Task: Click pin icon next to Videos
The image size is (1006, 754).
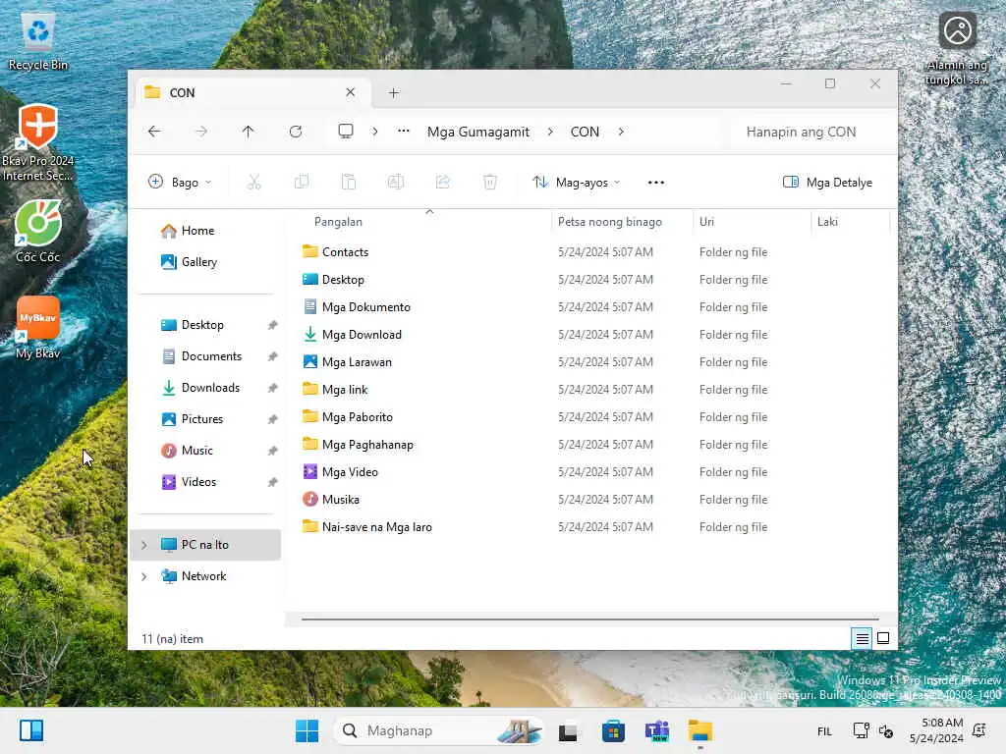Action: [x=273, y=482]
